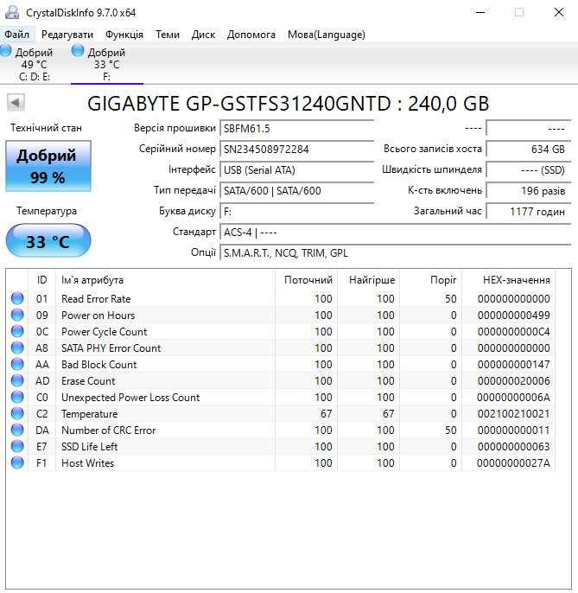Select the Temperature attribute name in table
The width and height of the screenshot is (578, 593).
tap(89, 414)
